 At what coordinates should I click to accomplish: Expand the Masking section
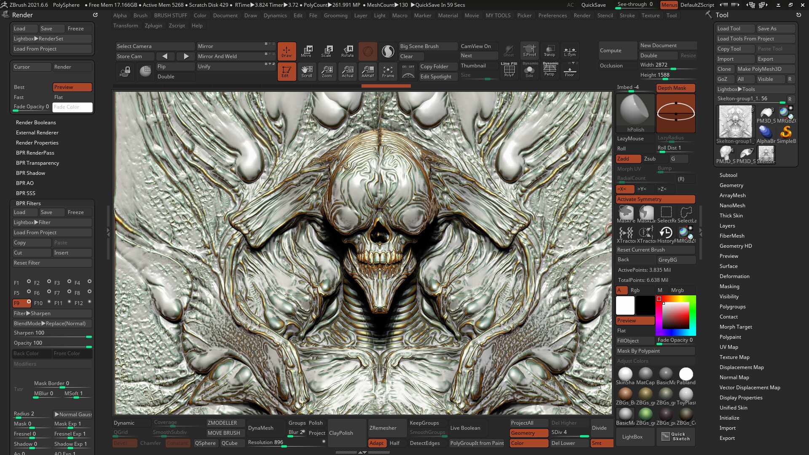[729, 286]
